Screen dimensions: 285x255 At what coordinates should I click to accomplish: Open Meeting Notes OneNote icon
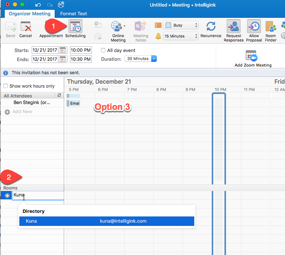tap(141, 26)
